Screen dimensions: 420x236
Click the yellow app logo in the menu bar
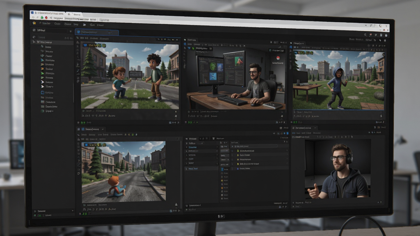point(34,23)
